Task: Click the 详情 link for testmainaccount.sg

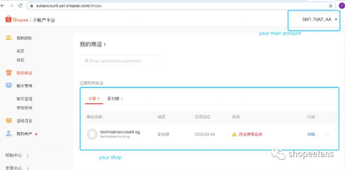Action: 311,134
